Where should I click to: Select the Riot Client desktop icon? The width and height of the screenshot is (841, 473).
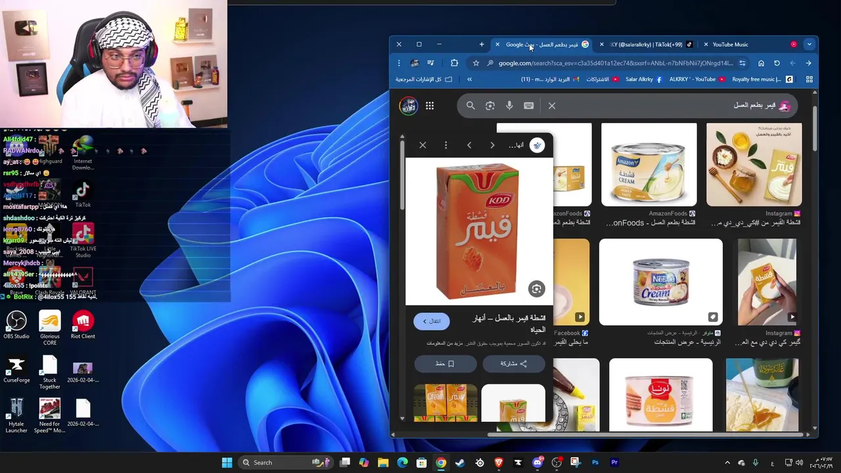[x=83, y=325]
